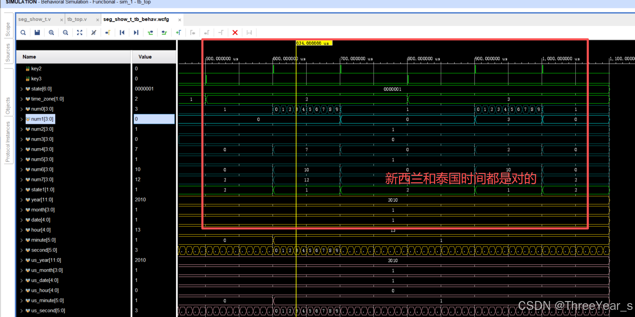This screenshot has width=635, height=317.
Task: Switch to the tb_top.v tab
Action: coord(77,19)
